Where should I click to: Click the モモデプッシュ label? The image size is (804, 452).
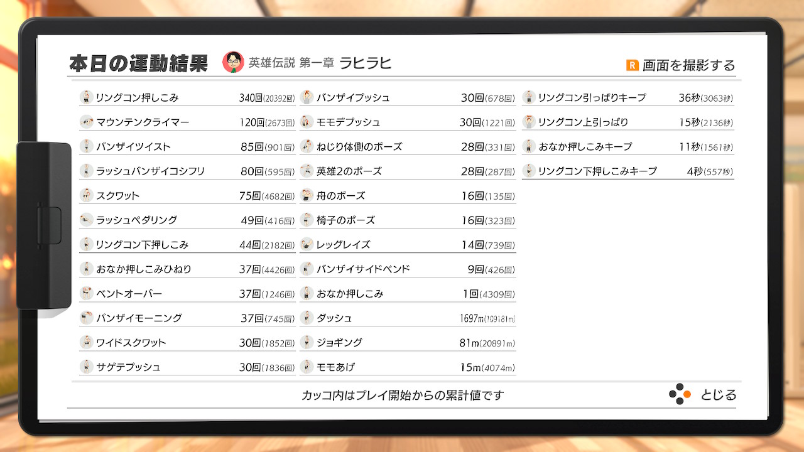(349, 122)
